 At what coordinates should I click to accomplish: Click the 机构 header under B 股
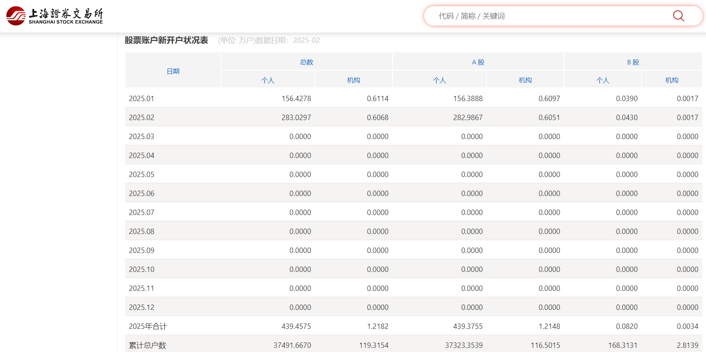click(x=671, y=80)
